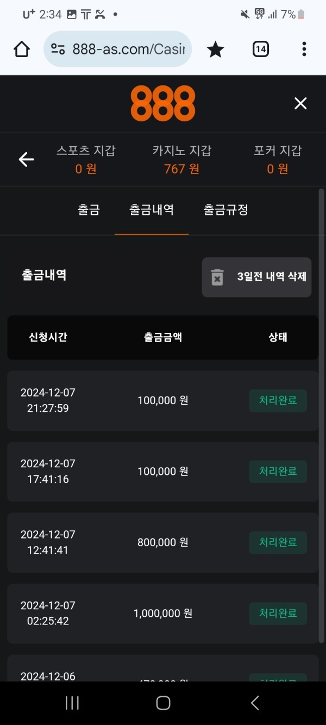The image size is (326, 725).
Task: Click the trash icon for deleting history
Action: (218, 277)
